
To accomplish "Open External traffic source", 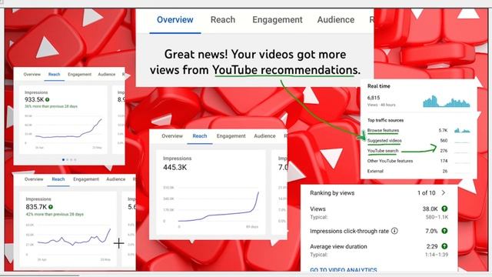I will coord(375,171).
